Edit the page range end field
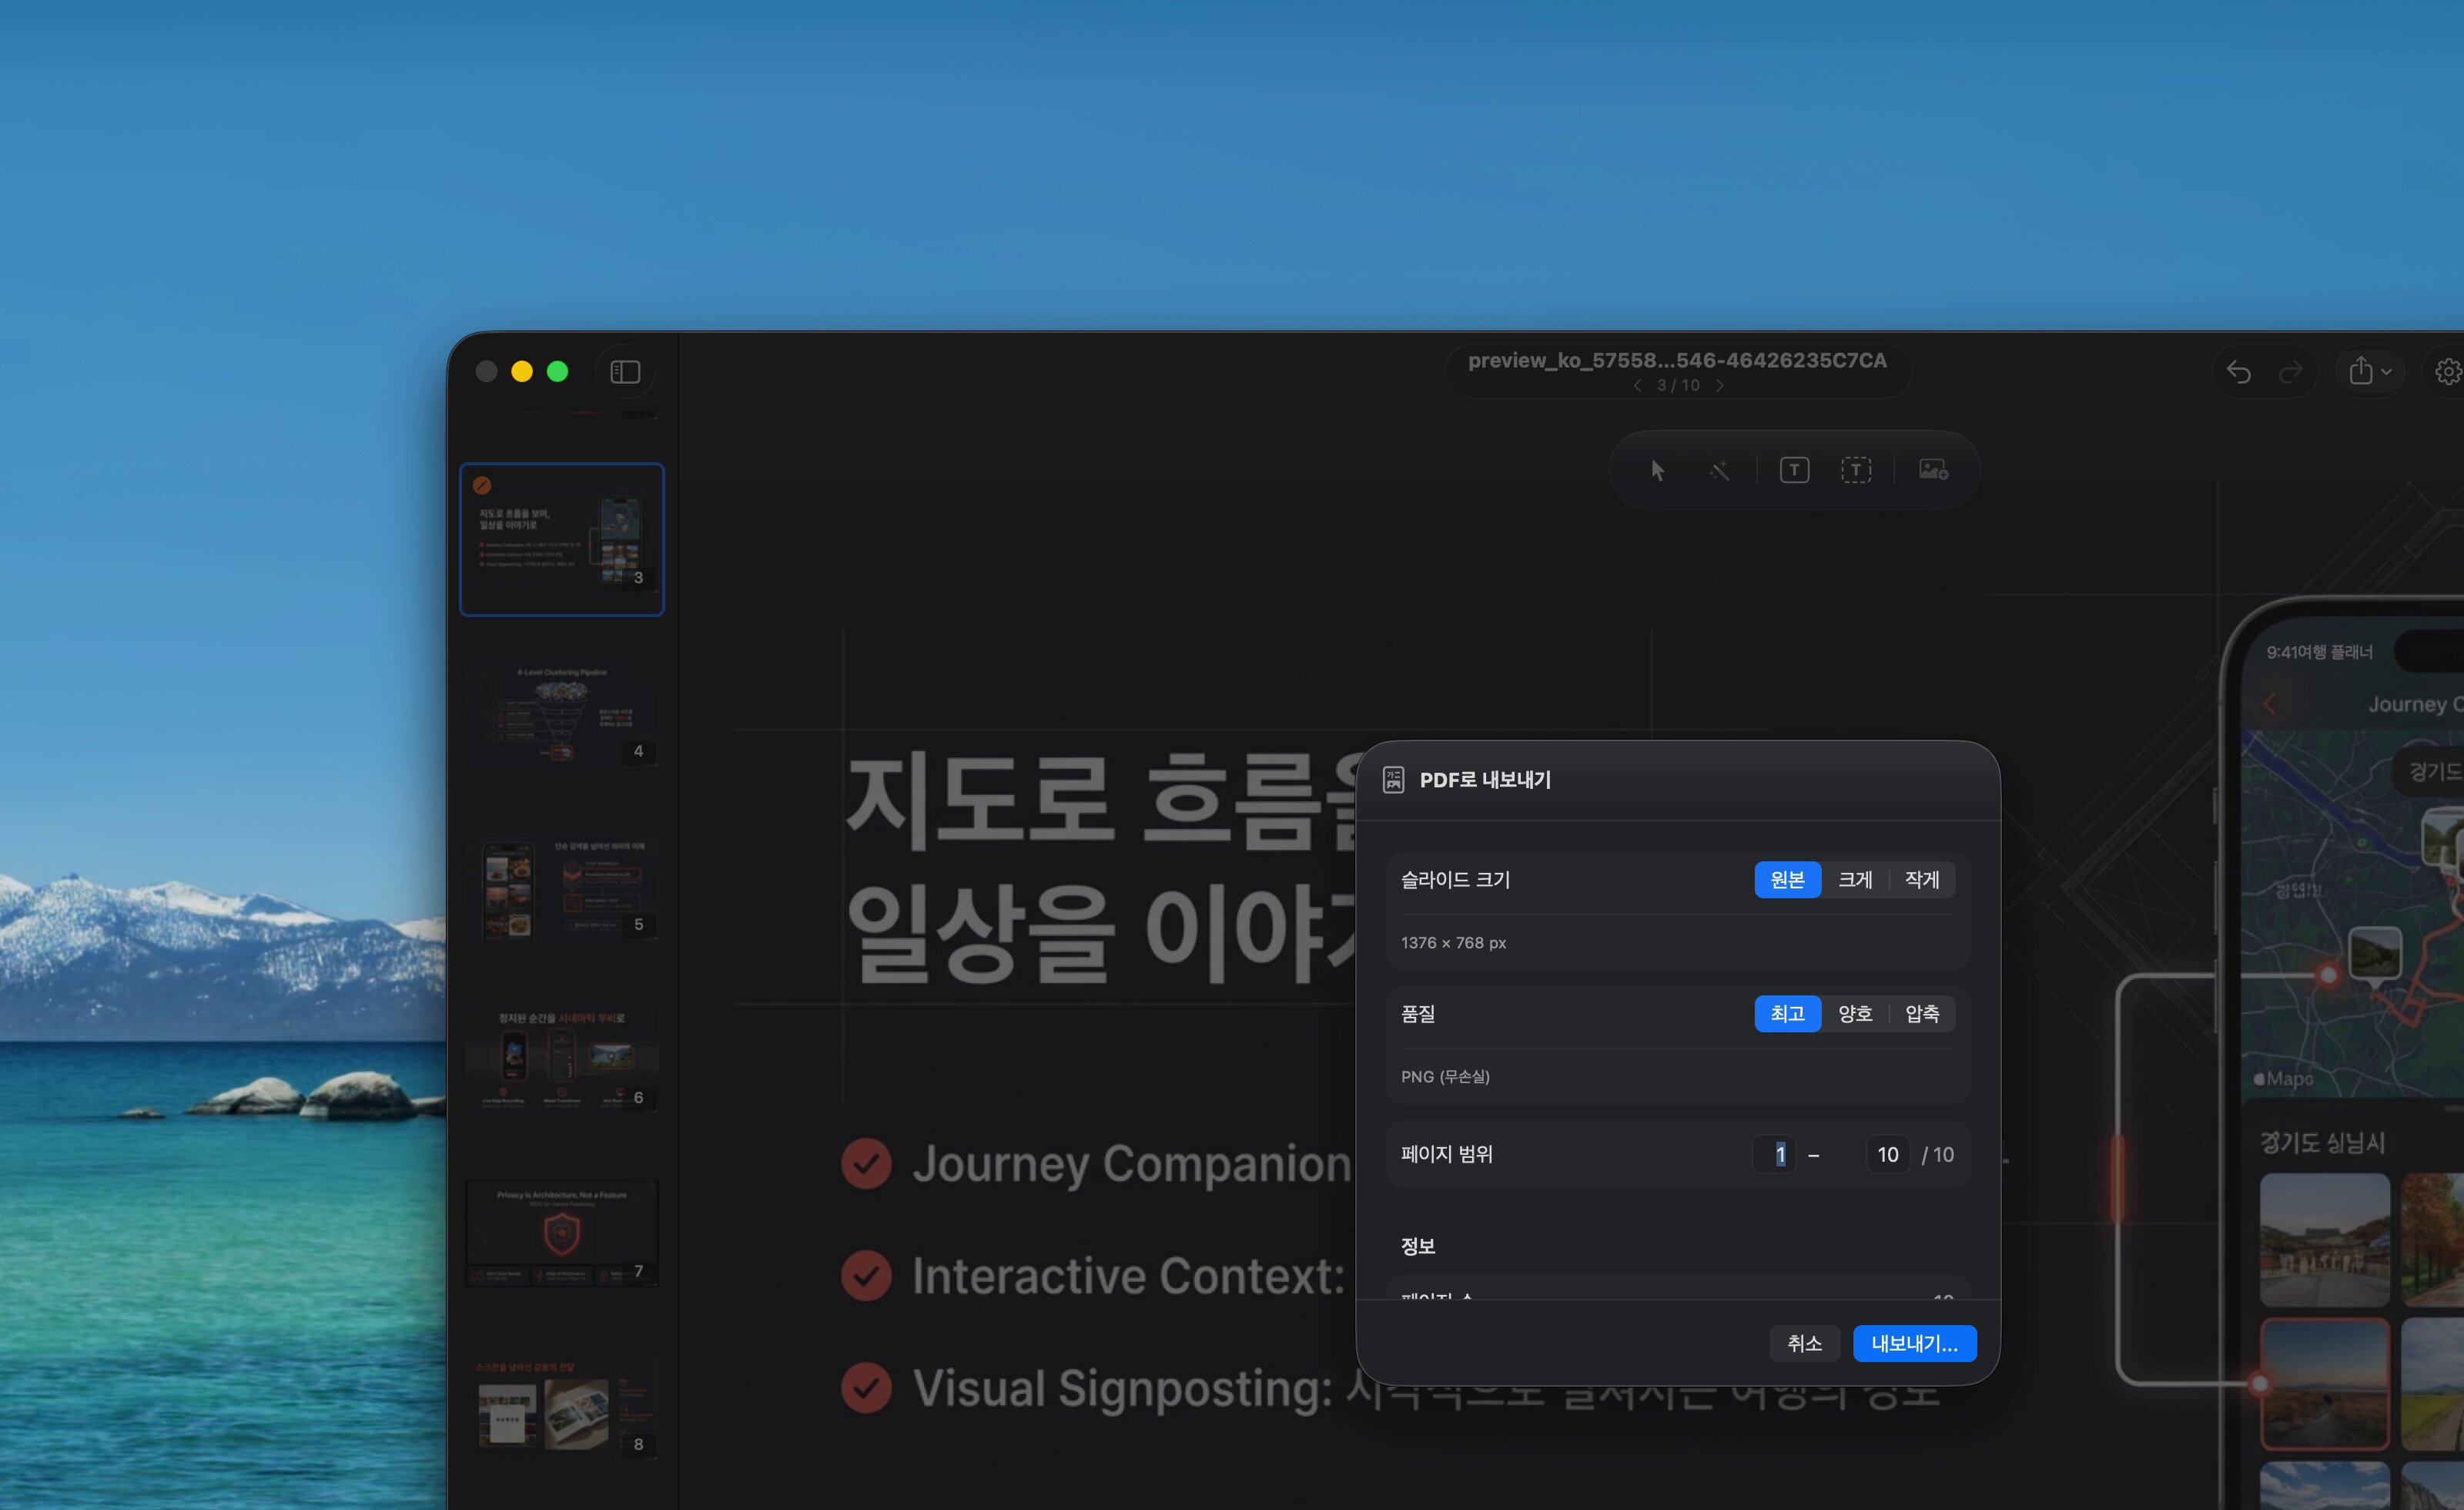2464x1510 pixels. tap(1887, 1155)
